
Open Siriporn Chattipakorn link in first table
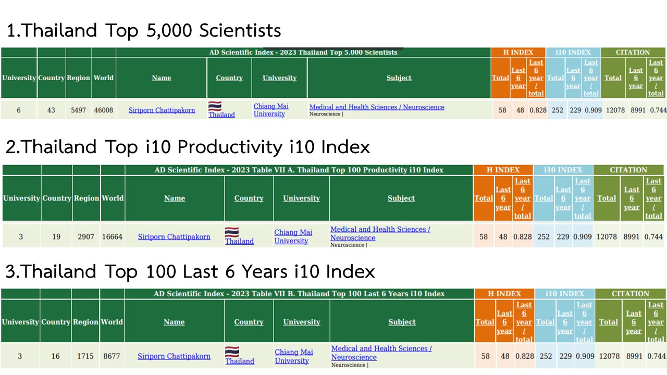(162, 110)
